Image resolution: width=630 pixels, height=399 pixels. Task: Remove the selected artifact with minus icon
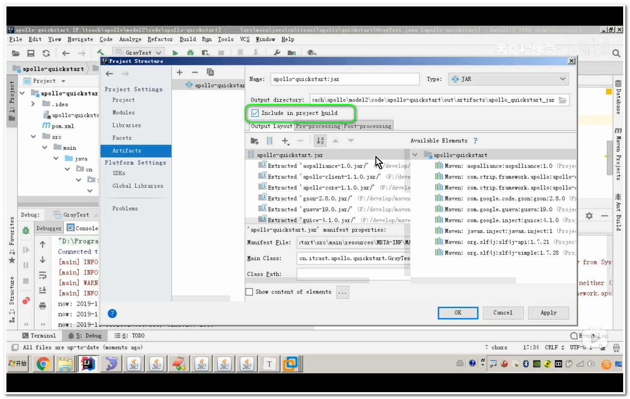(x=195, y=72)
